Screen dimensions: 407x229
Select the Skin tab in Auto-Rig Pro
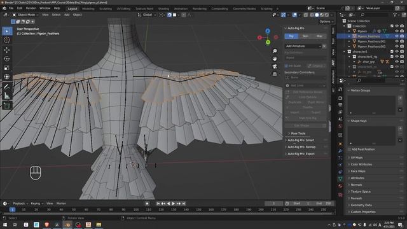(305, 36)
